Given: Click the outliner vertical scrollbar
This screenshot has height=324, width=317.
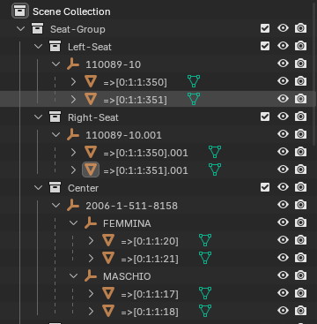Looking at the screenshot, I should pyautogui.click(x=315, y=73).
